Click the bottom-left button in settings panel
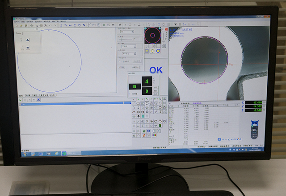Viewport: 286px width, 196px height. (x=121, y=67)
